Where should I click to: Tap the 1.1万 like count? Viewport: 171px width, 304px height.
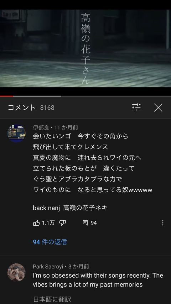click(48, 223)
